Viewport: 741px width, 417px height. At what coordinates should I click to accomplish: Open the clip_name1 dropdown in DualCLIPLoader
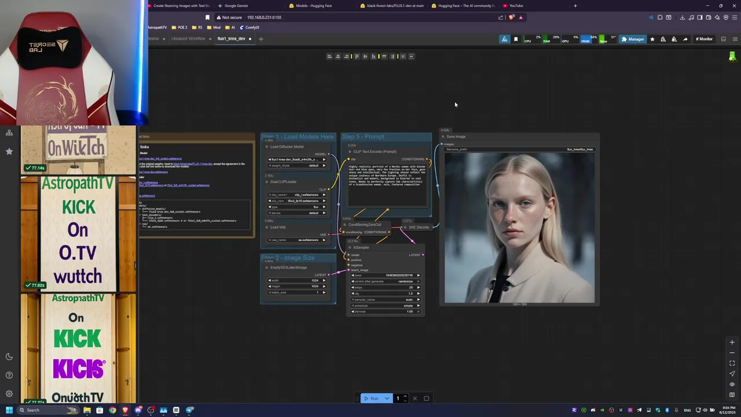(297, 195)
